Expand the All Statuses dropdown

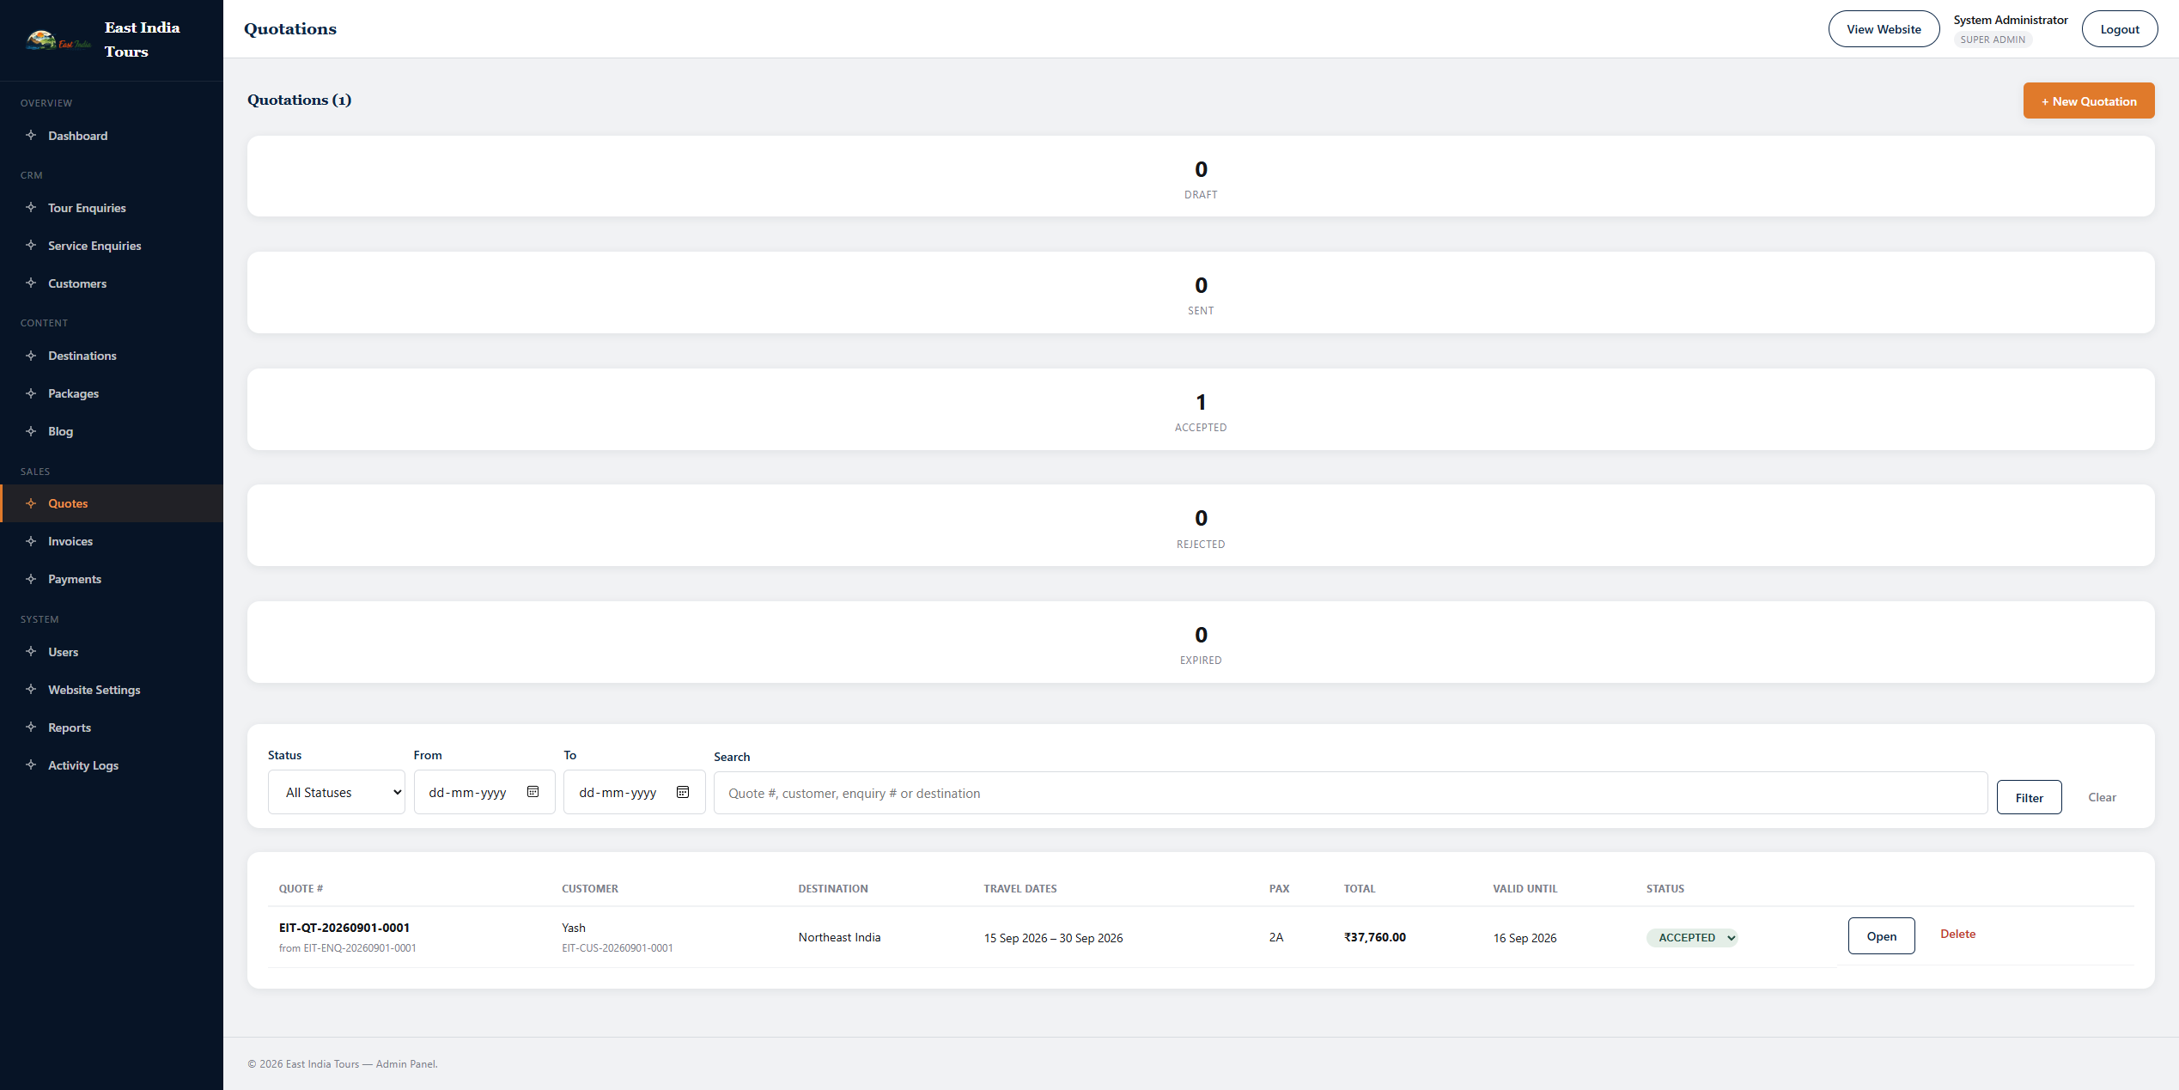pyautogui.click(x=337, y=792)
